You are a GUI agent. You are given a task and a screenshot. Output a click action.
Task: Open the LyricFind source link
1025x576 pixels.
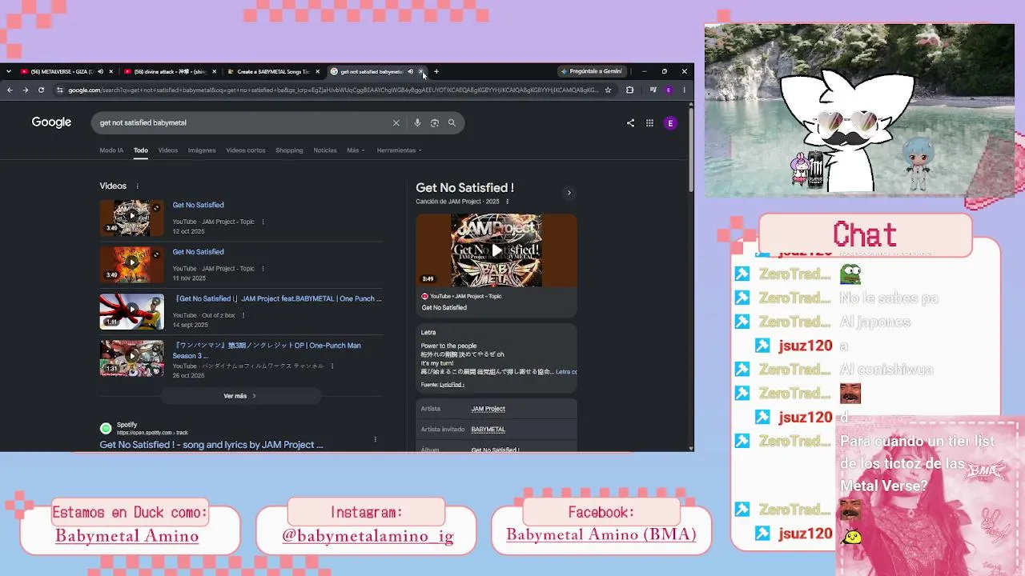452,385
